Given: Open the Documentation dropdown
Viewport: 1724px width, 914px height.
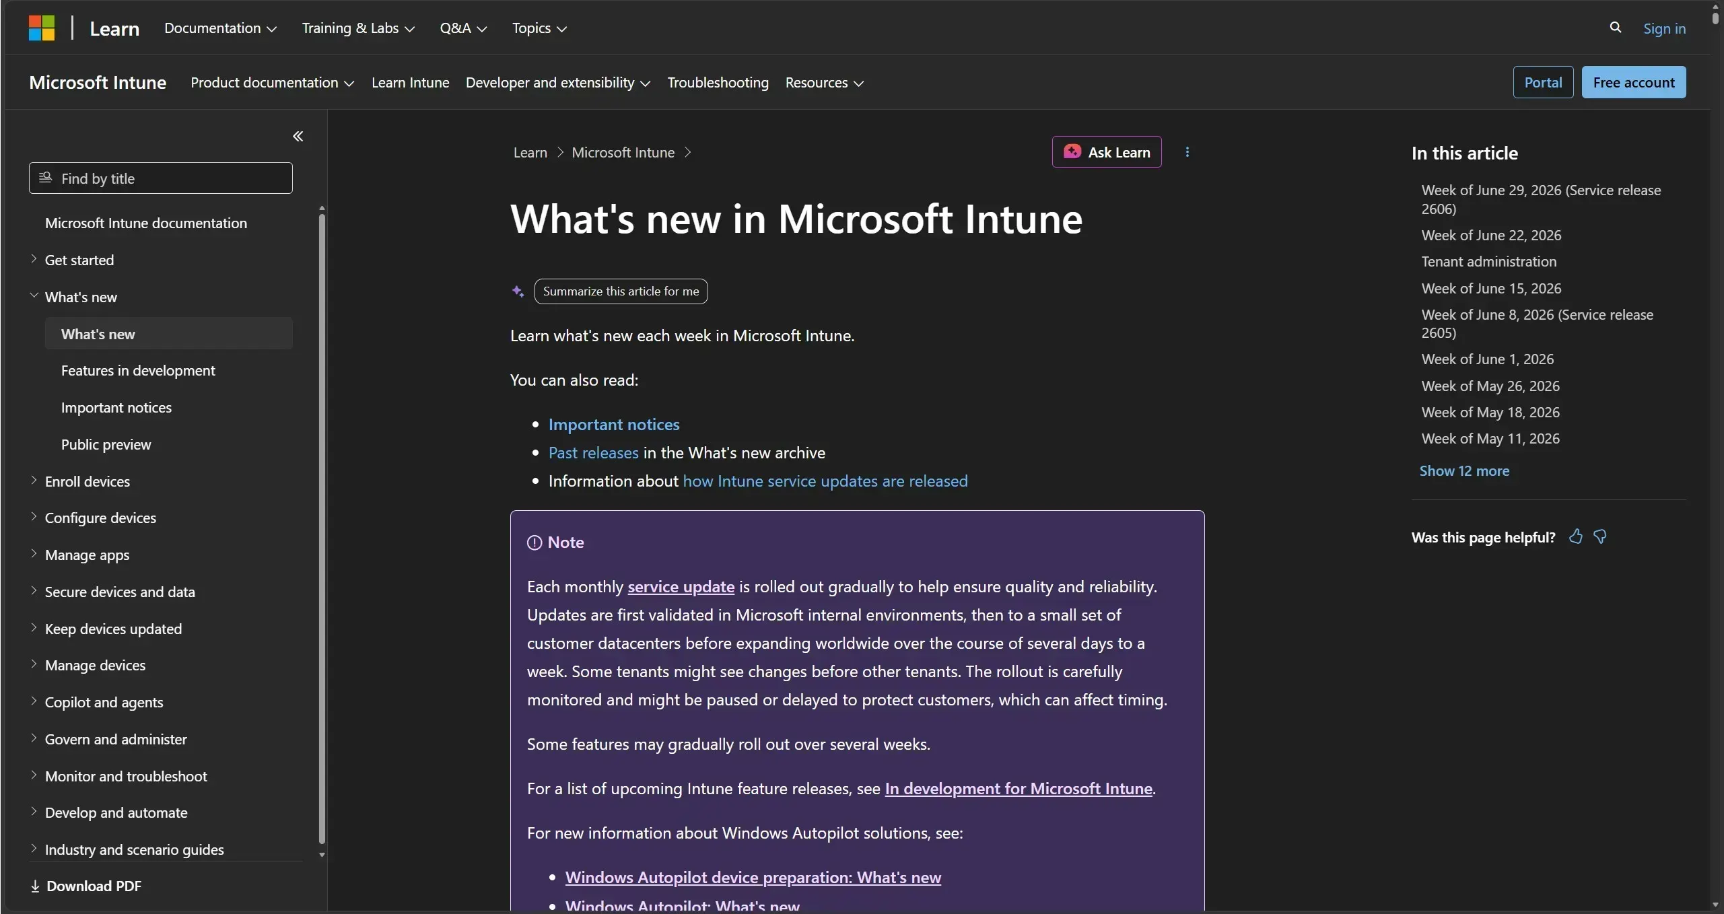Looking at the screenshot, I should coord(220,28).
